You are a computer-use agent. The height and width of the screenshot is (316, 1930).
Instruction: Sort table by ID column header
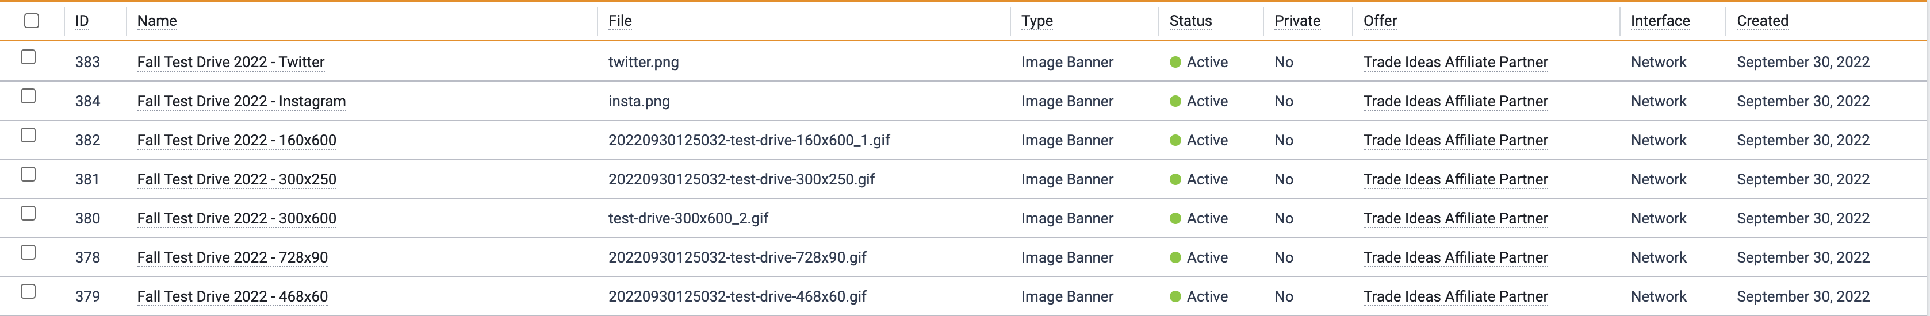click(x=82, y=21)
